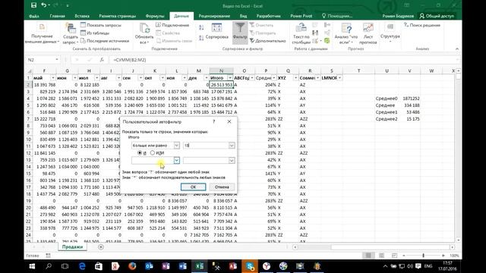Click Лист прогноза icon

[368, 34]
